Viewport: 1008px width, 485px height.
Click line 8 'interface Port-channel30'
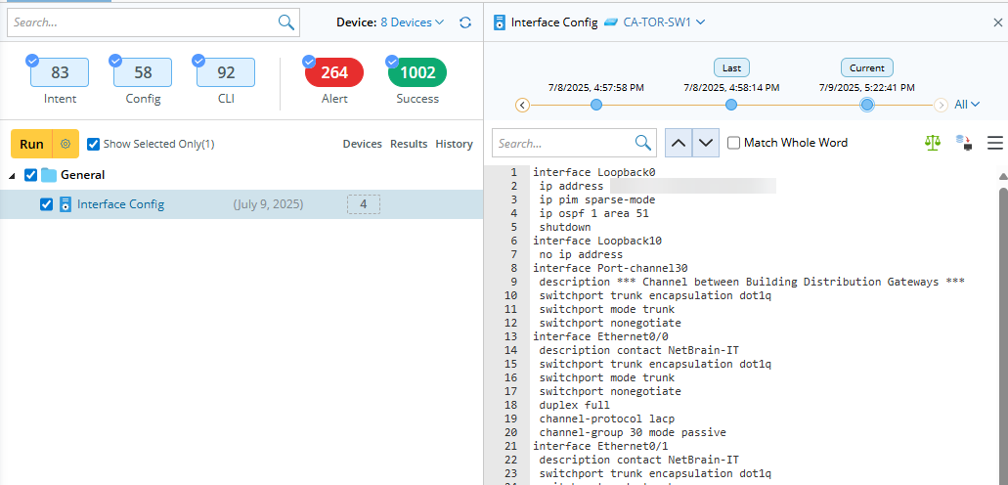[x=610, y=268]
